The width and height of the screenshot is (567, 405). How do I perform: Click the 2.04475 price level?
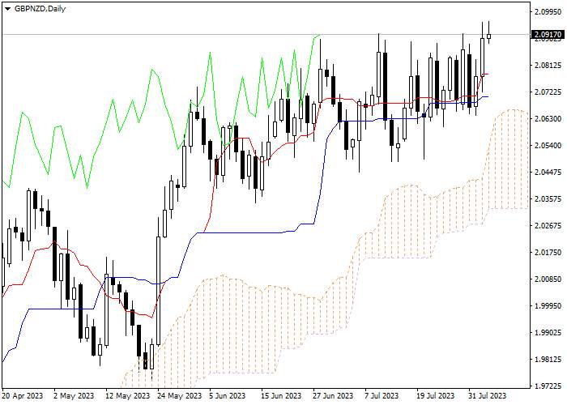[548, 172]
